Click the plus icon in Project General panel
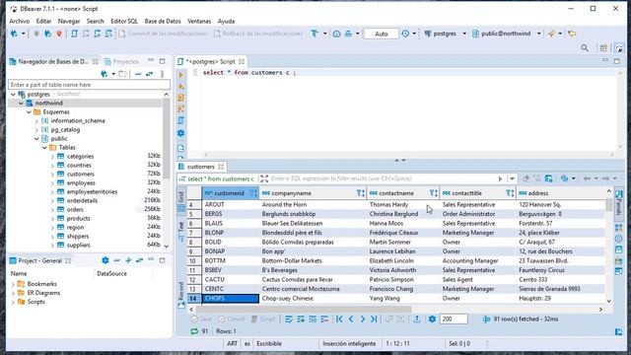This screenshot has width=631, height=355. point(128,260)
